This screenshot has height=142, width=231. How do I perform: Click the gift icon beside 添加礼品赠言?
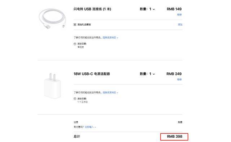[75, 25]
